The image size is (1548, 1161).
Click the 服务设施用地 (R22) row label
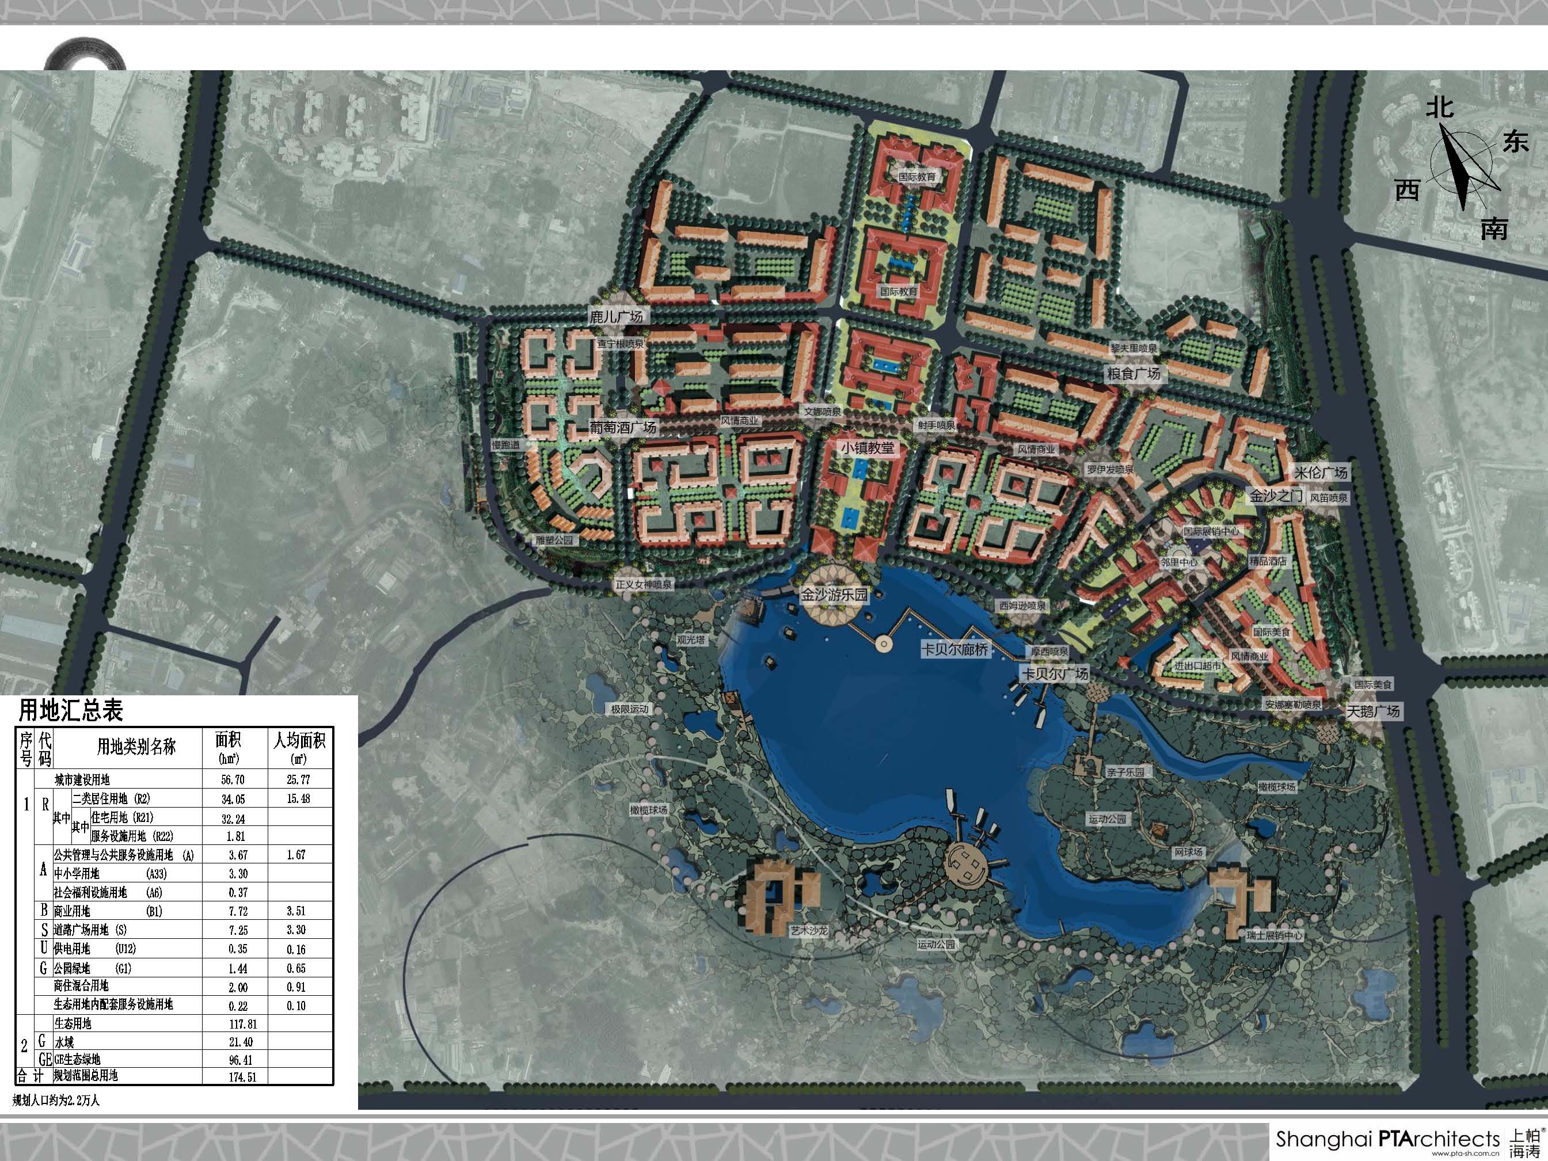coord(132,836)
